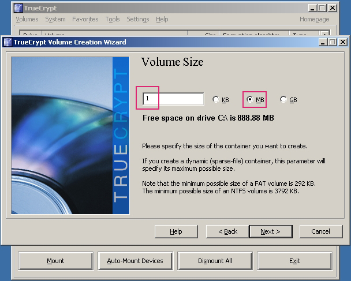
Task: Open the Settings menu
Action: point(137,19)
